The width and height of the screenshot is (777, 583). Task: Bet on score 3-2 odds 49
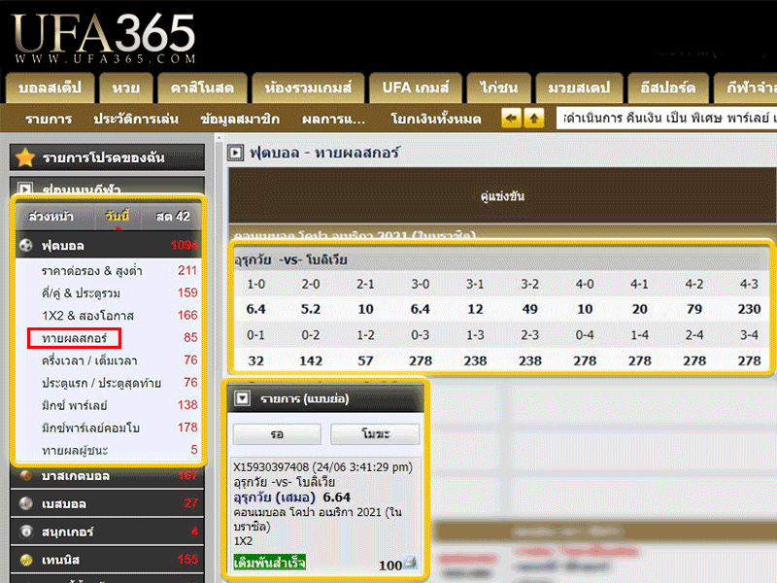(x=529, y=309)
